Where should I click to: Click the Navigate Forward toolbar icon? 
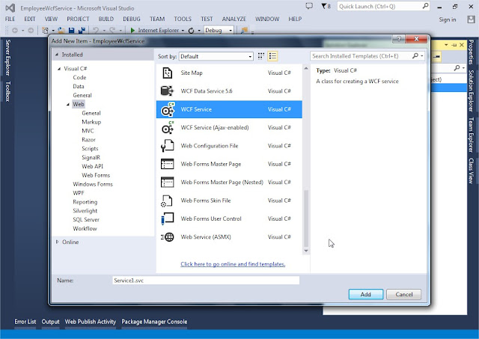tap(31, 30)
